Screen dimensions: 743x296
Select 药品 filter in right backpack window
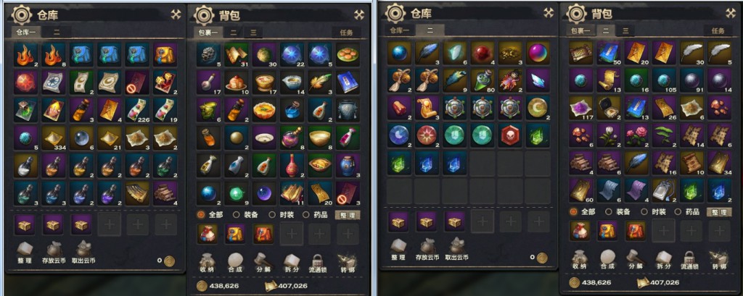pyautogui.click(x=688, y=212)
